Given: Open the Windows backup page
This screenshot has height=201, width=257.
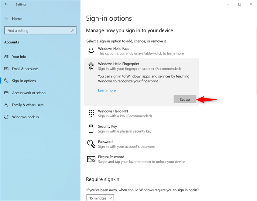Looking at the screenshot, I should (40, 117).
